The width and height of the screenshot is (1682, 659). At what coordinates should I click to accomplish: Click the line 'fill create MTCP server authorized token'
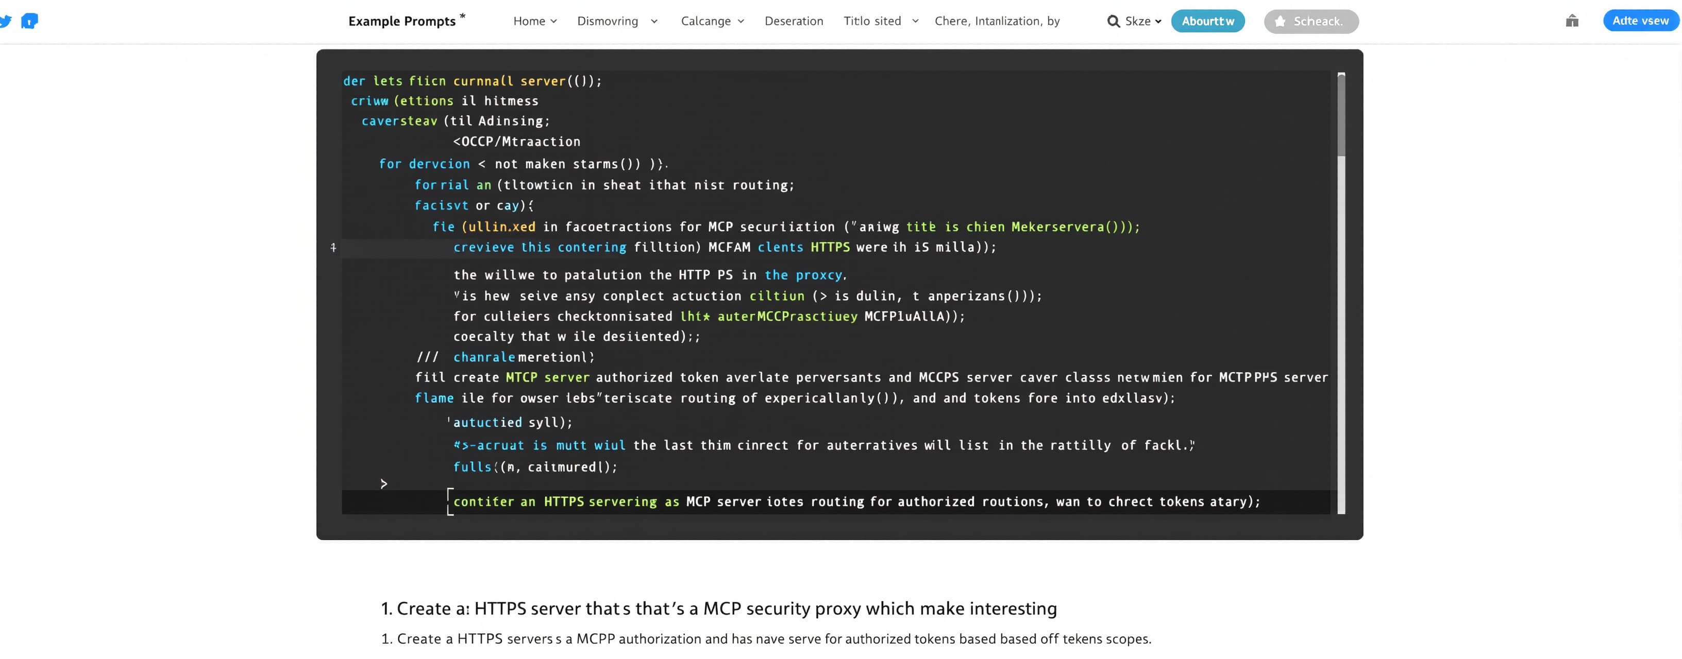871,377
